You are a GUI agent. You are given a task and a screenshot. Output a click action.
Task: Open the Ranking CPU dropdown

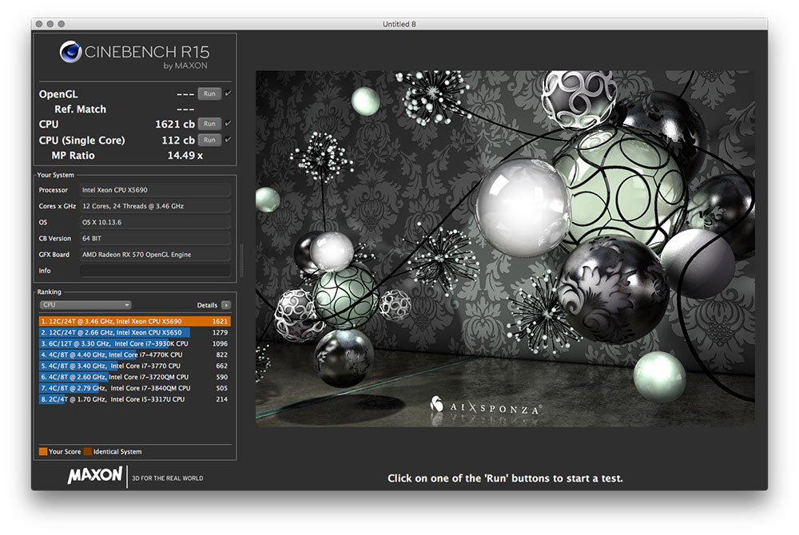(85, 305)
